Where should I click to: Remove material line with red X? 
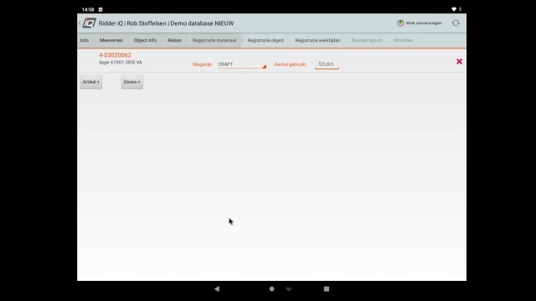pos(459,61)
